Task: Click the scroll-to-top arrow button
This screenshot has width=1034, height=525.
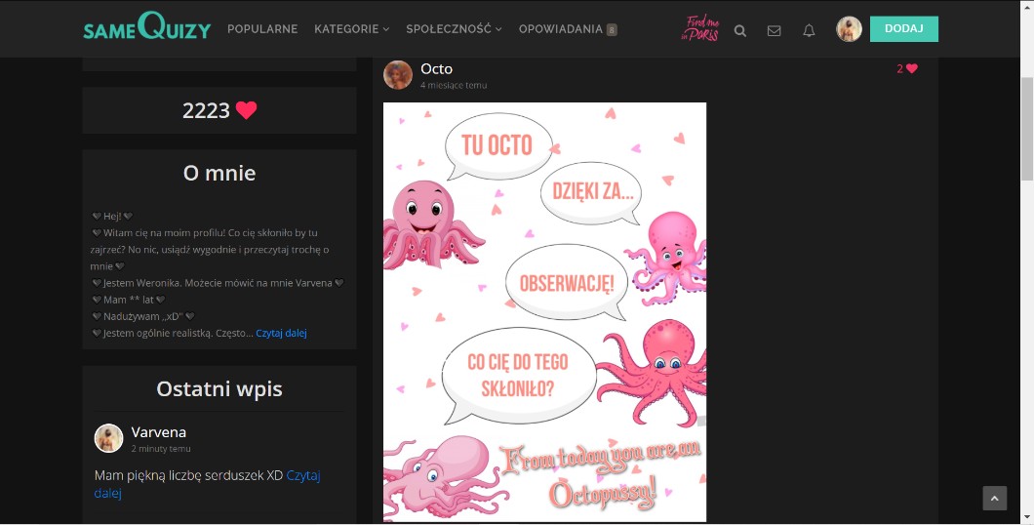Action: pos(994,499)
